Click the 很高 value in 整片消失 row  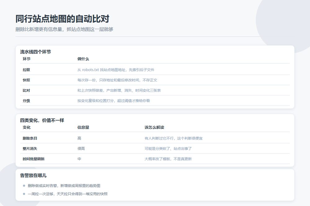point(81,148)
